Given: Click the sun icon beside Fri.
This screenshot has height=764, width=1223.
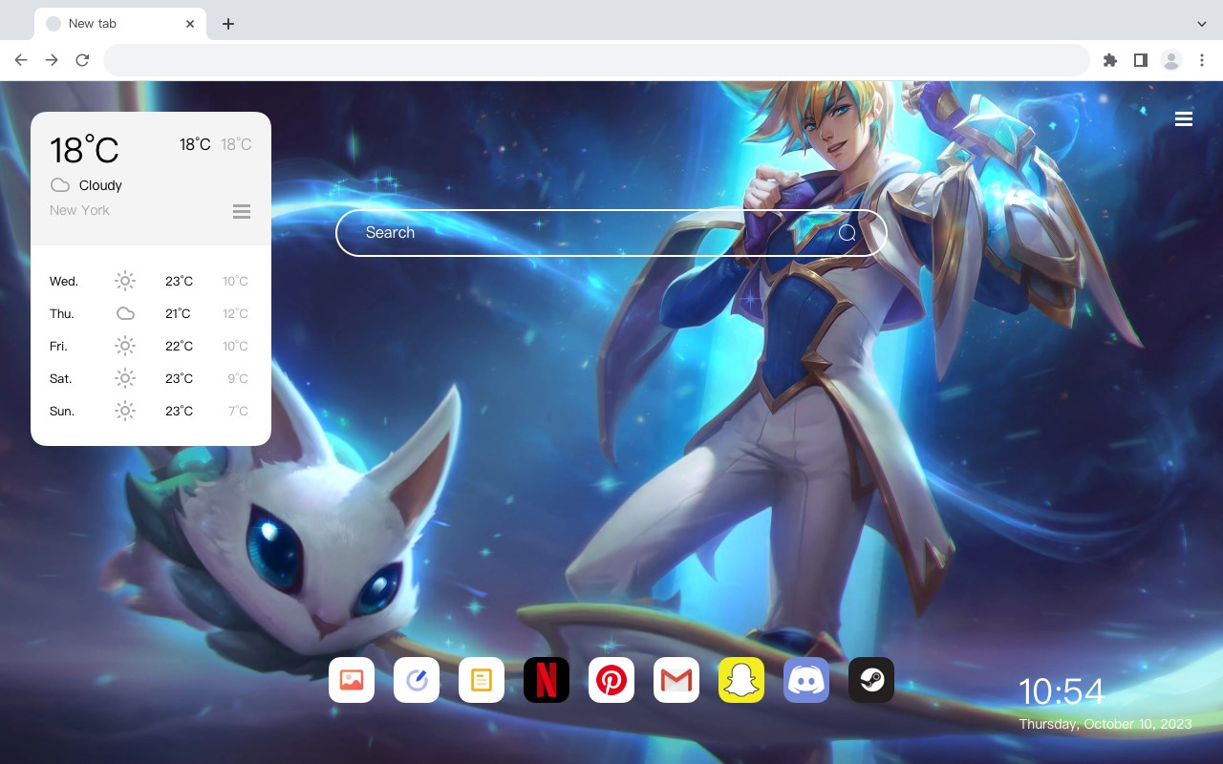Looking at the screenshot, I should [x=125, y=346].
